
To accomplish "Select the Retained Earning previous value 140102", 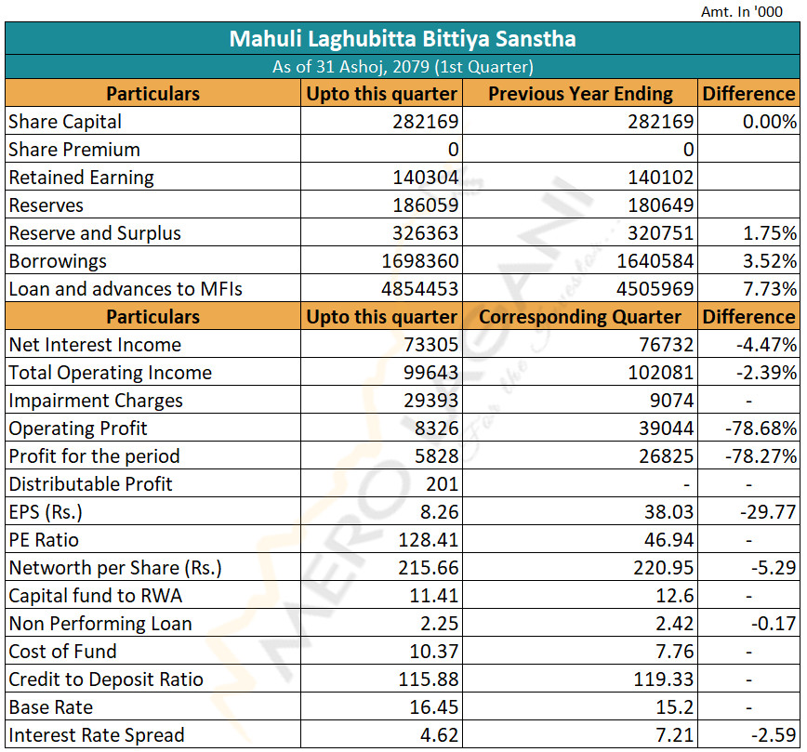I will click(660, 178).
